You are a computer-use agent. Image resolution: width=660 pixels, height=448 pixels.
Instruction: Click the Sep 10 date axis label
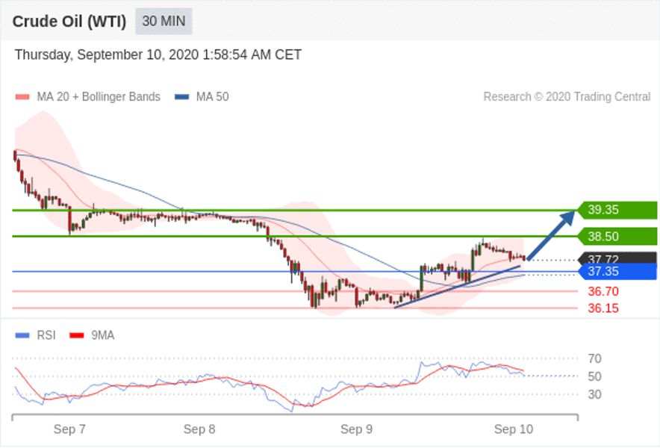[514, 429]
